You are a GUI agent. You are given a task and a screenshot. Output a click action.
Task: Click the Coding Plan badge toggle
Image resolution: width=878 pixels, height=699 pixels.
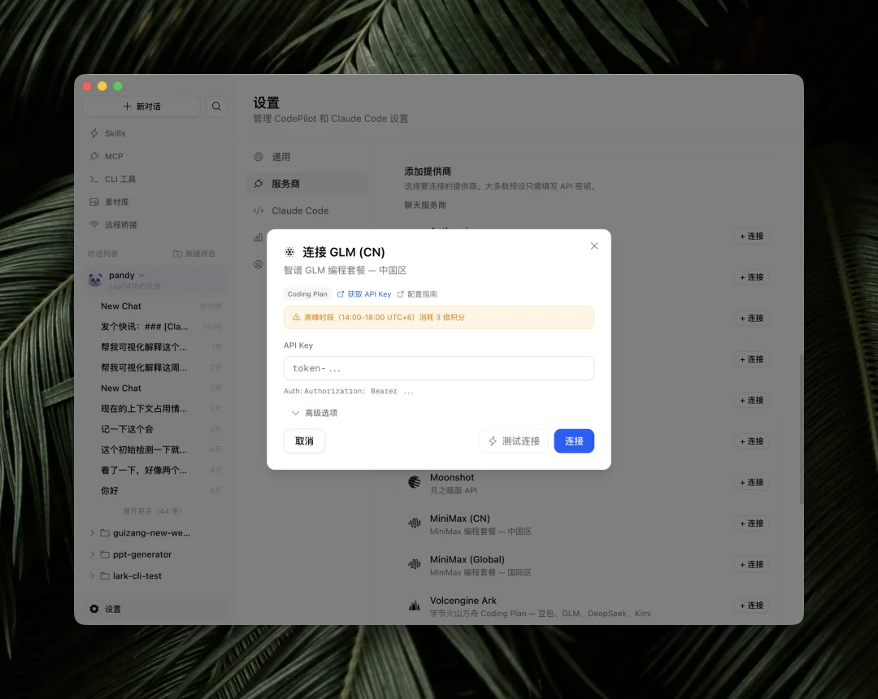click(x=307, y=293)
